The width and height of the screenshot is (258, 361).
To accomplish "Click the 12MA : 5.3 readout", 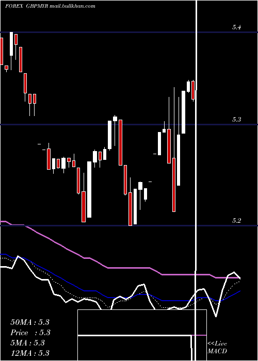I will click(x=30, y=353).
